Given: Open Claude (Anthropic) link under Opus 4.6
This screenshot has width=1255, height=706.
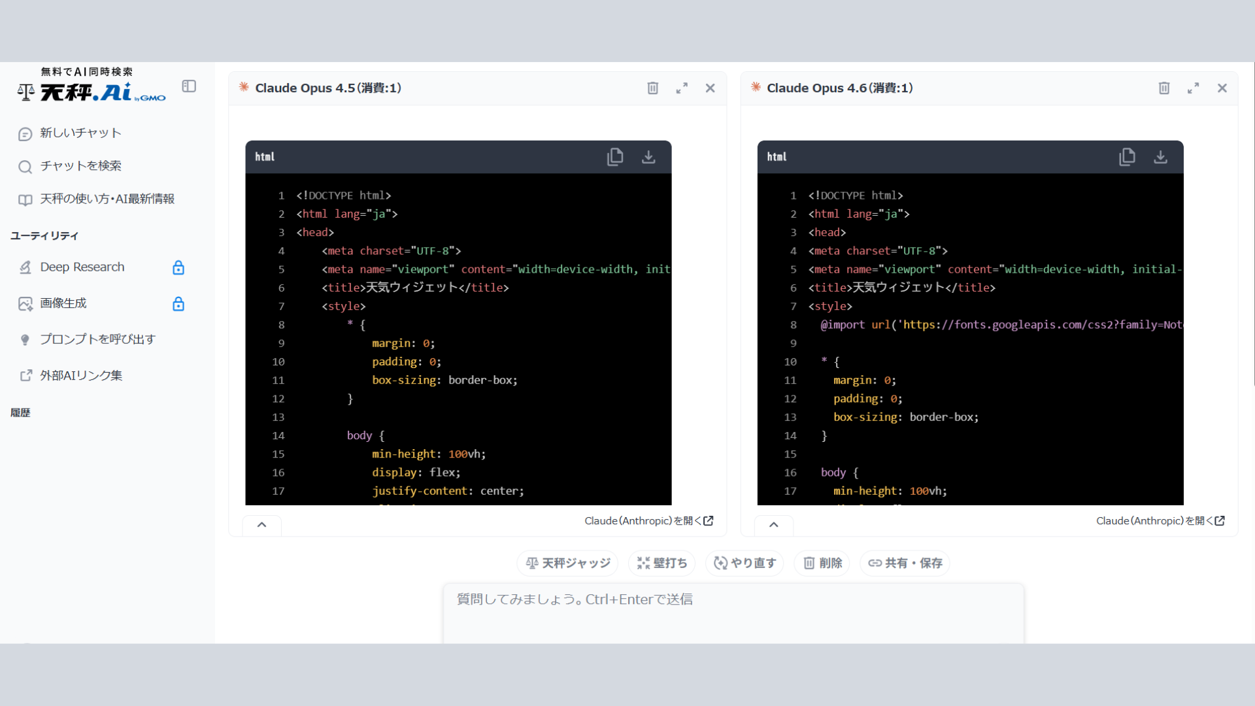Looking at the screenshot, I should (1160, 521).
